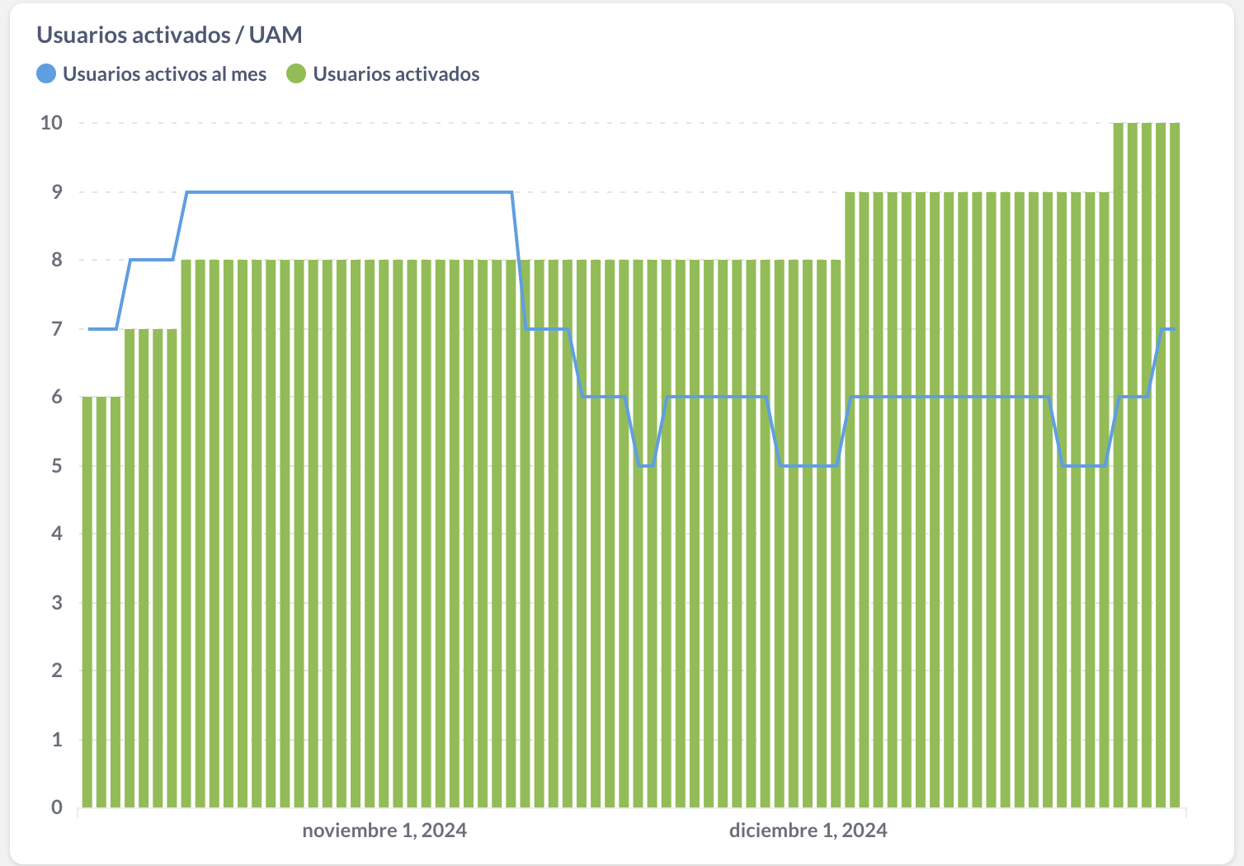Click the blue legend dot for Usuarios activos al mes
Image resolution: width=1244 pixels, height=866 pixels.
46,74
